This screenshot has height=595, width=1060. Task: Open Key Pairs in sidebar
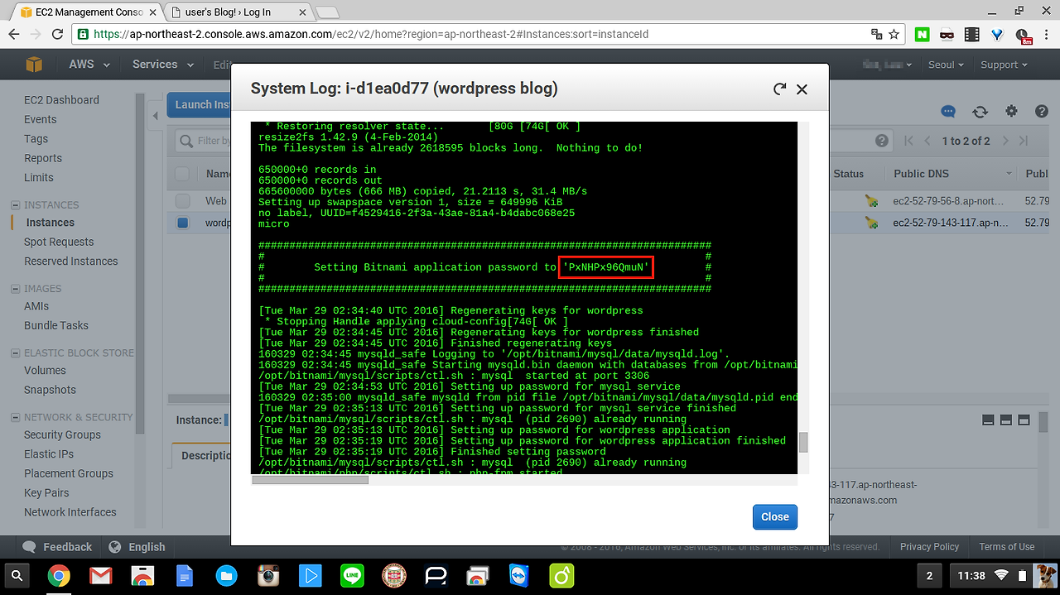pyautogui.click(x=46, y=492)
